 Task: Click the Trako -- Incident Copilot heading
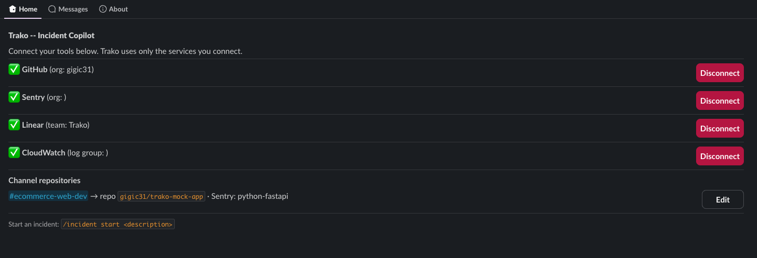pyautogui.click(x=51, y=36)
